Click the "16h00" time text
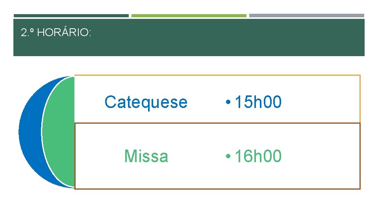The height and width of the screenshot is (212, 378). coord(258,156)
